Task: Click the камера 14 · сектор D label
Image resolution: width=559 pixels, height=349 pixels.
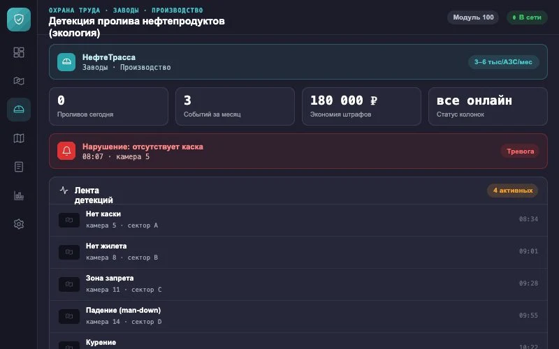Action: coord(124,322)
